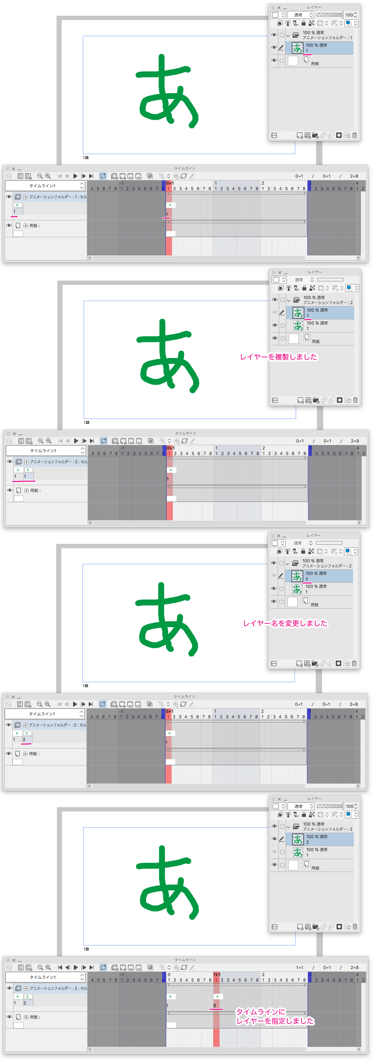377x1061 pixels.
Task: Step to next frame in the 1+1 timeline
Action: [x=84, y=967]
